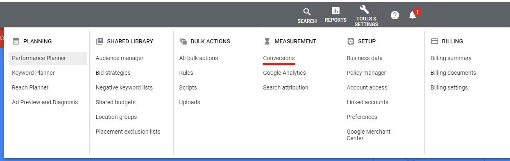Open notifications bell with red alert
This screenshot has height=161, width=510.
coord(414,15)
